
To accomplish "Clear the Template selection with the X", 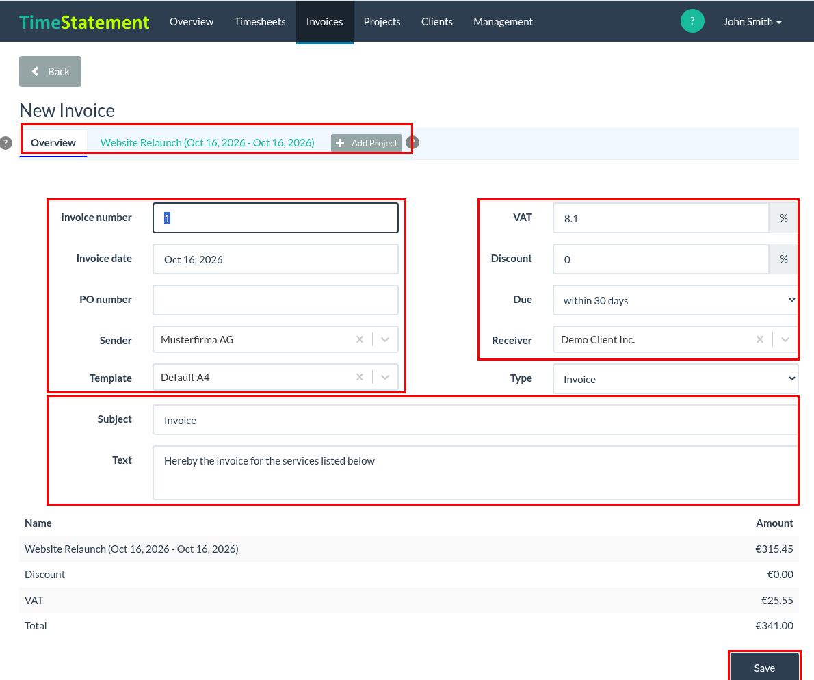I will (x=360, y=378).
